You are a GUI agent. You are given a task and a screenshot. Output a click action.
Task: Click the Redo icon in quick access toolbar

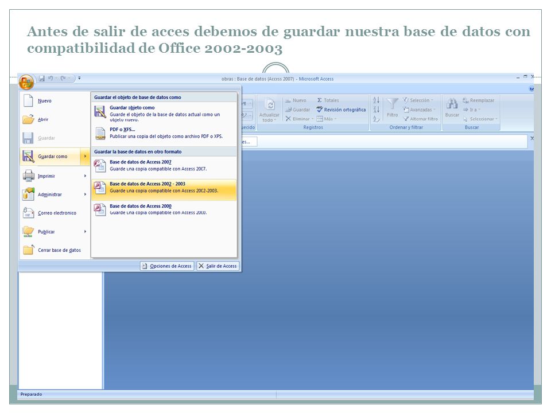(63, 79)
